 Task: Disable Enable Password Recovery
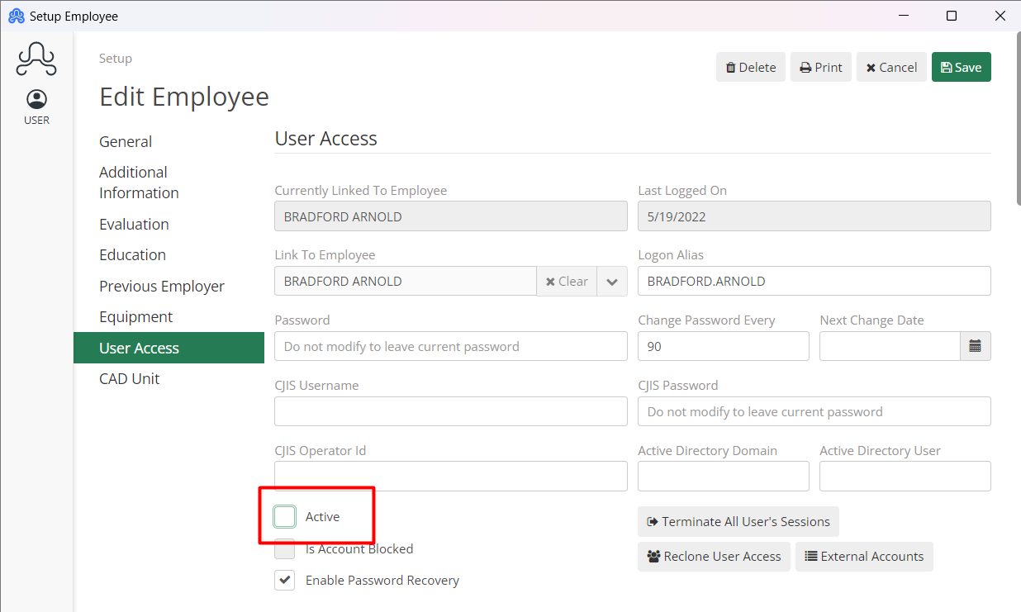click(284, 580)
